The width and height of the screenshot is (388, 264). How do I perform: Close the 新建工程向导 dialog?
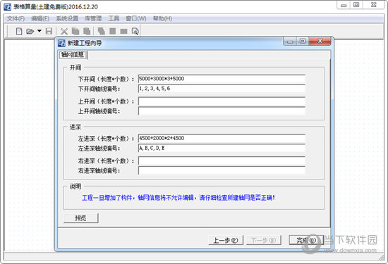(x=320, y=42)
